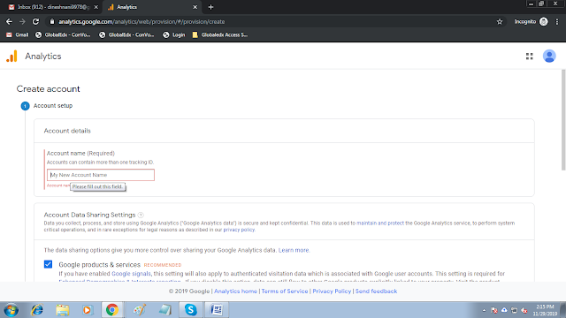Open Windows Explorer folder in taskbar
Viewport: 566px width, 318px height.
[x=63, y=310]
